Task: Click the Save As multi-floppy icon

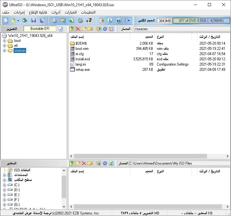Action: click(x=42, y=21)
